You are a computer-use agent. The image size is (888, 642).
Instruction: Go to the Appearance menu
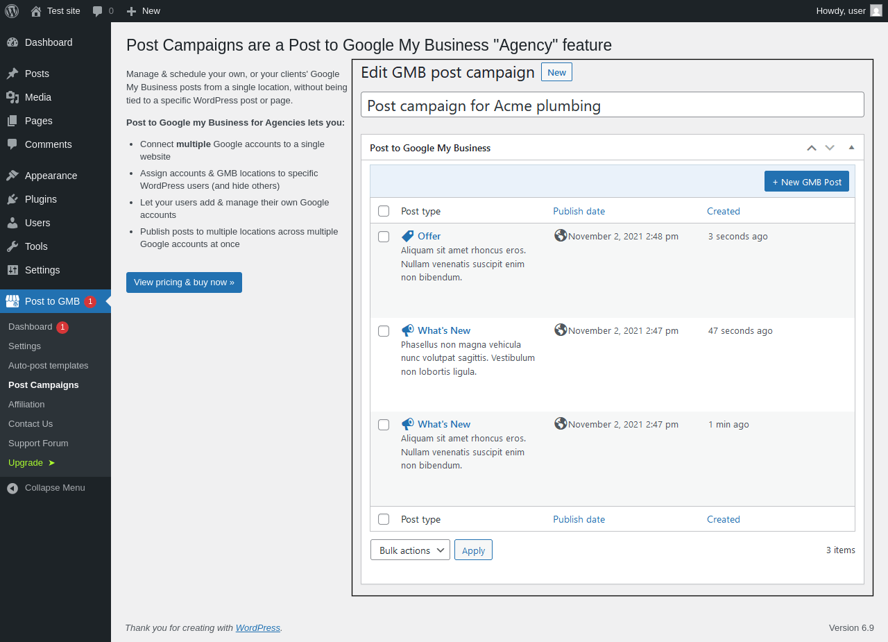click(51, 176)
